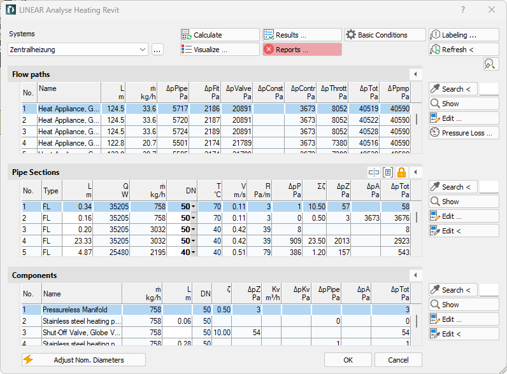The image size is (507, 374).
Task: Open DN dropdown for pipe section 1
Action: [194, 207]
